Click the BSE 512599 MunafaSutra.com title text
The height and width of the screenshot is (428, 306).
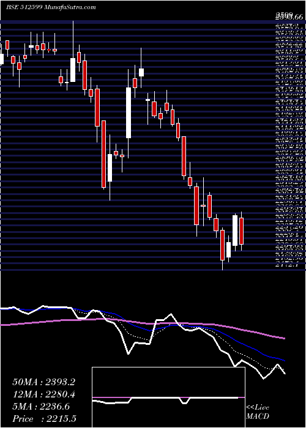(51, 7)
